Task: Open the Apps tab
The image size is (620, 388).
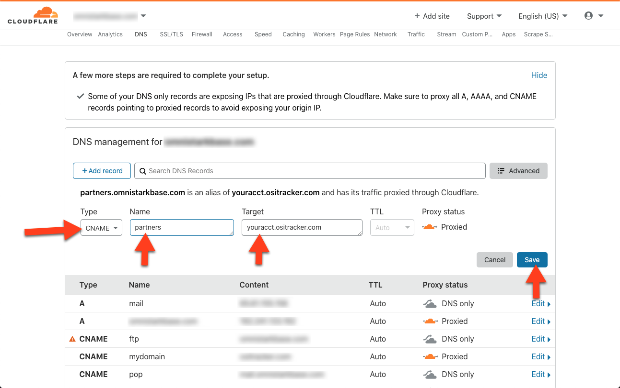Action: coord(509,34)
